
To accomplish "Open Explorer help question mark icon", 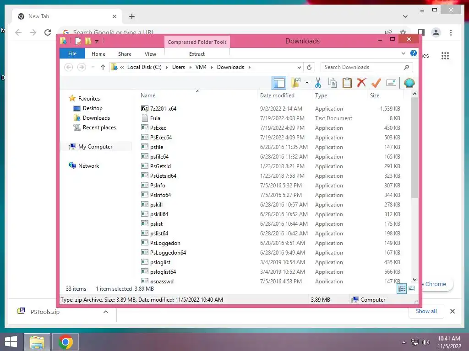I will [x=414, y=53].
